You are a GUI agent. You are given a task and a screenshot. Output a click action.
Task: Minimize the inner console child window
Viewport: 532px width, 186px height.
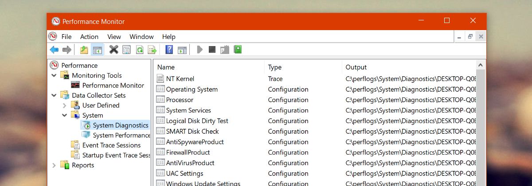point(460,37)
